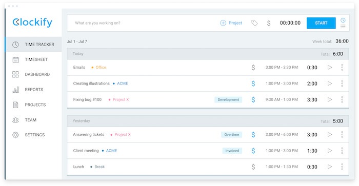Resume timer for Fixing bug #100 entry
The height and width of the screenshot is (186, 359).
pos(330,99)
